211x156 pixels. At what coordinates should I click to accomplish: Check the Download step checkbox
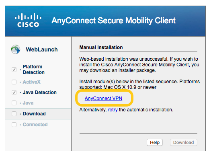(14, 114)
